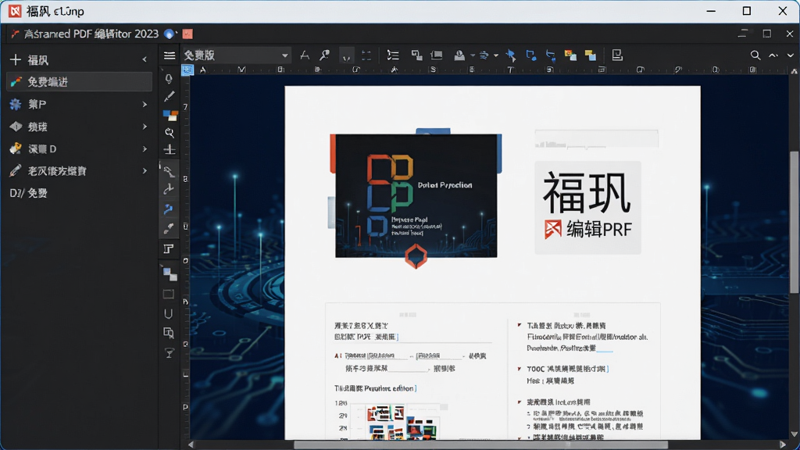Click the anchor path tool above the blue tool

(169, 170)
